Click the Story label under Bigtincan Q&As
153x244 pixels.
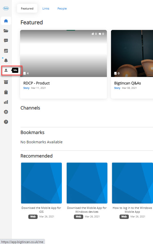click(117, 88)
